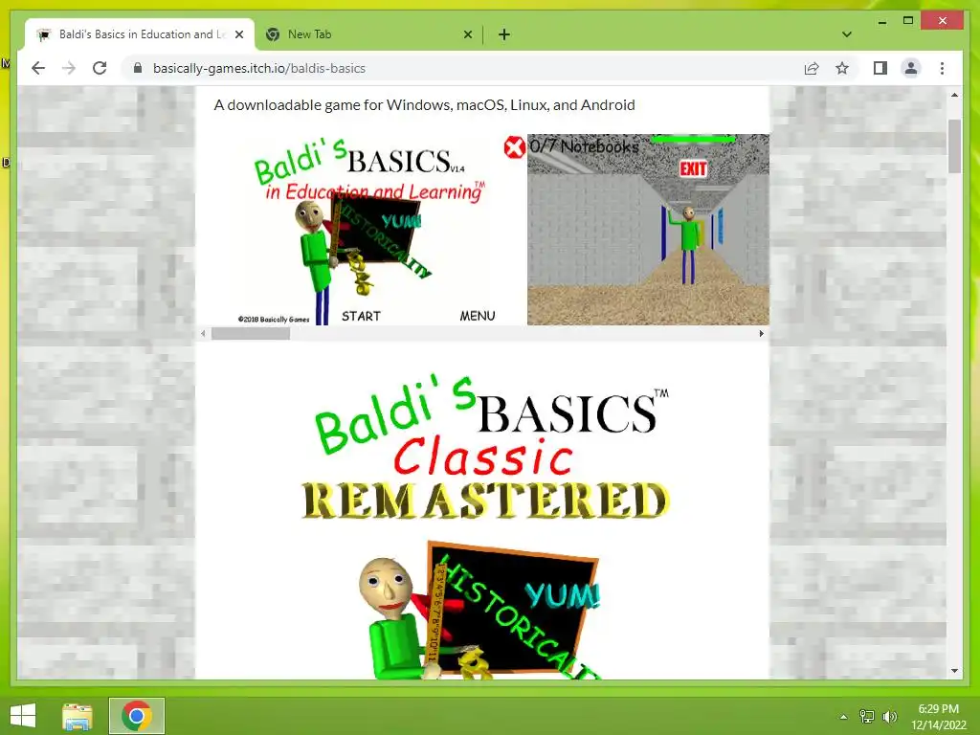The width and height of the screenshot is (980, 735).
Task: Click the Chrome taskbar icon
Action: click(x=136, y=716)
